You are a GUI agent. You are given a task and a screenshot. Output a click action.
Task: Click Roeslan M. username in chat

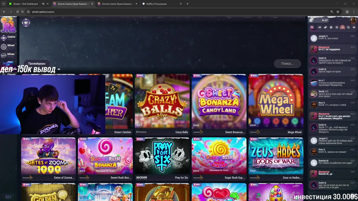(324, 161)
